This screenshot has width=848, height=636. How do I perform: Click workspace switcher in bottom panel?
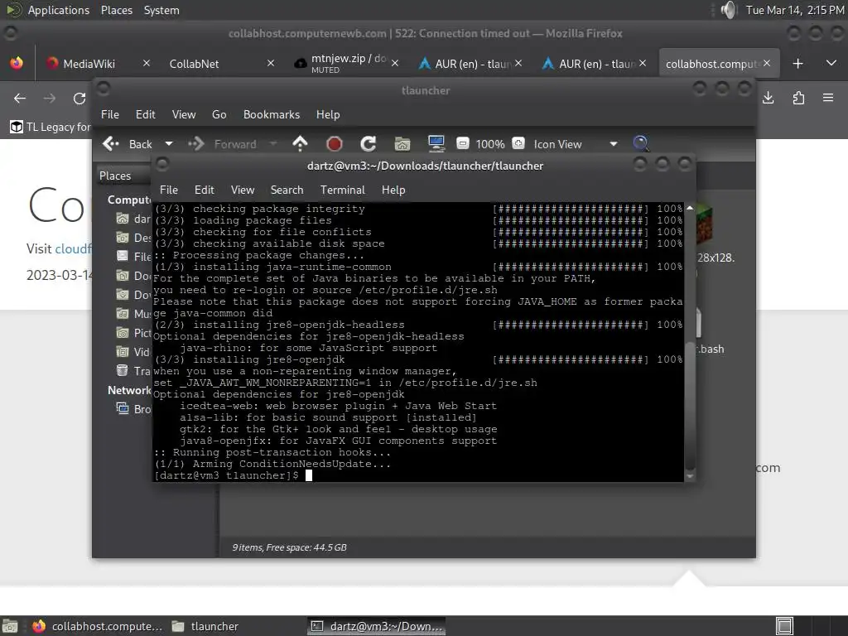(784, 626)
